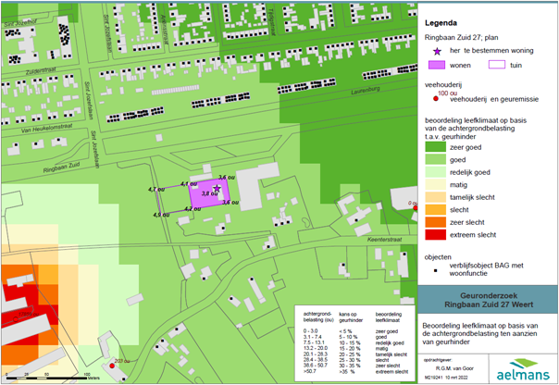Viewport: 559px width, 385px height.
Task: Click the 'Zuiderstraat' street label
Action: 41,70
